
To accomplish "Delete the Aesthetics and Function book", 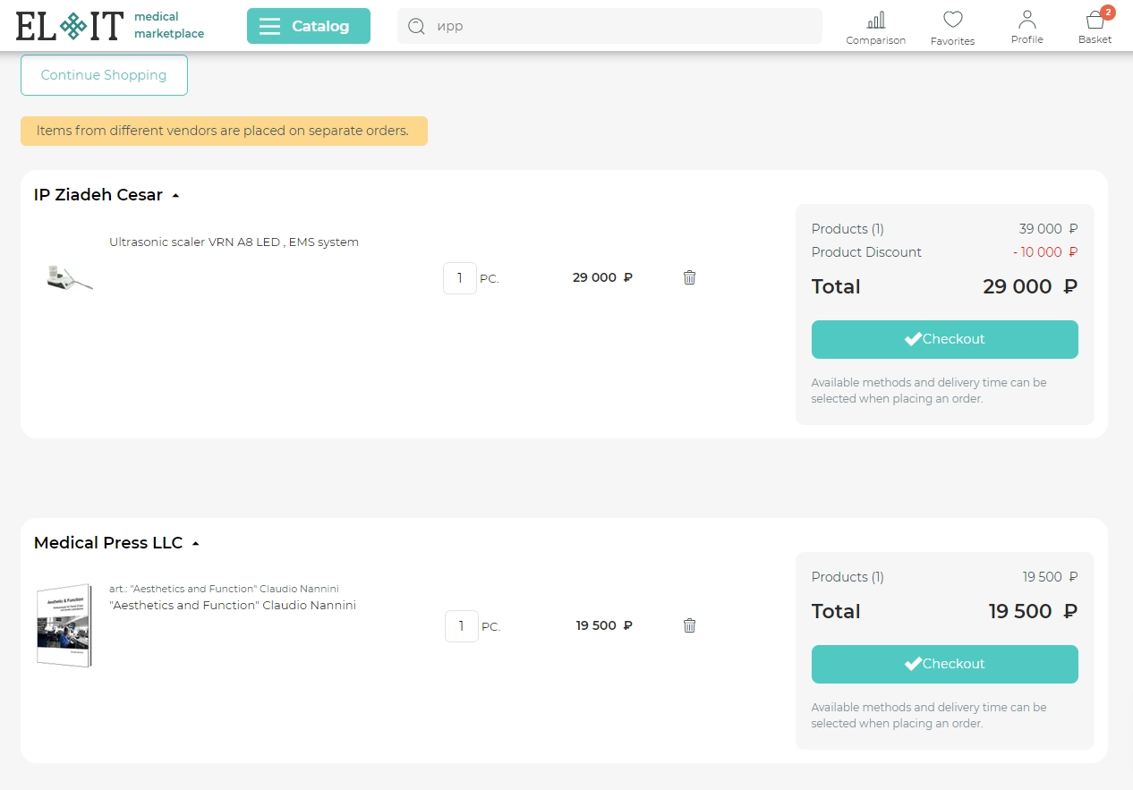I will (689, 625).
